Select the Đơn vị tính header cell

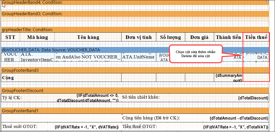click(x=139, y=37)
